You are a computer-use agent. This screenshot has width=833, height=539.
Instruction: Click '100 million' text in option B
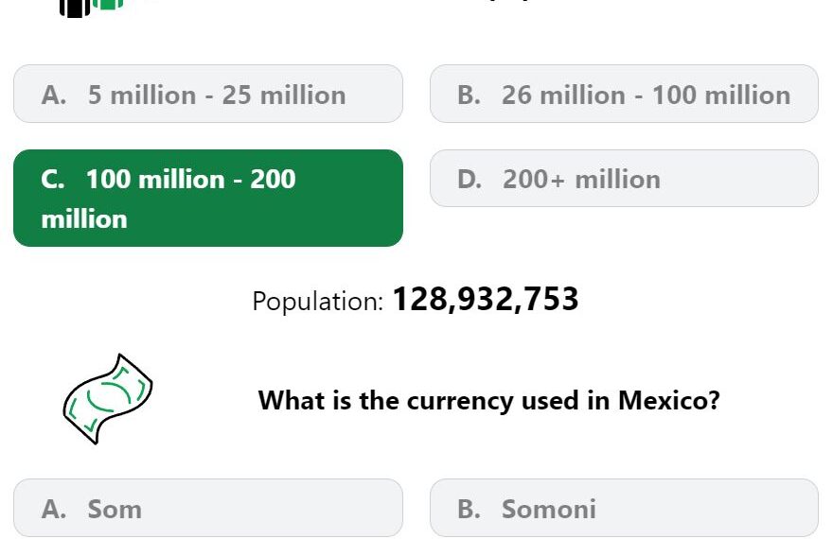721,96
